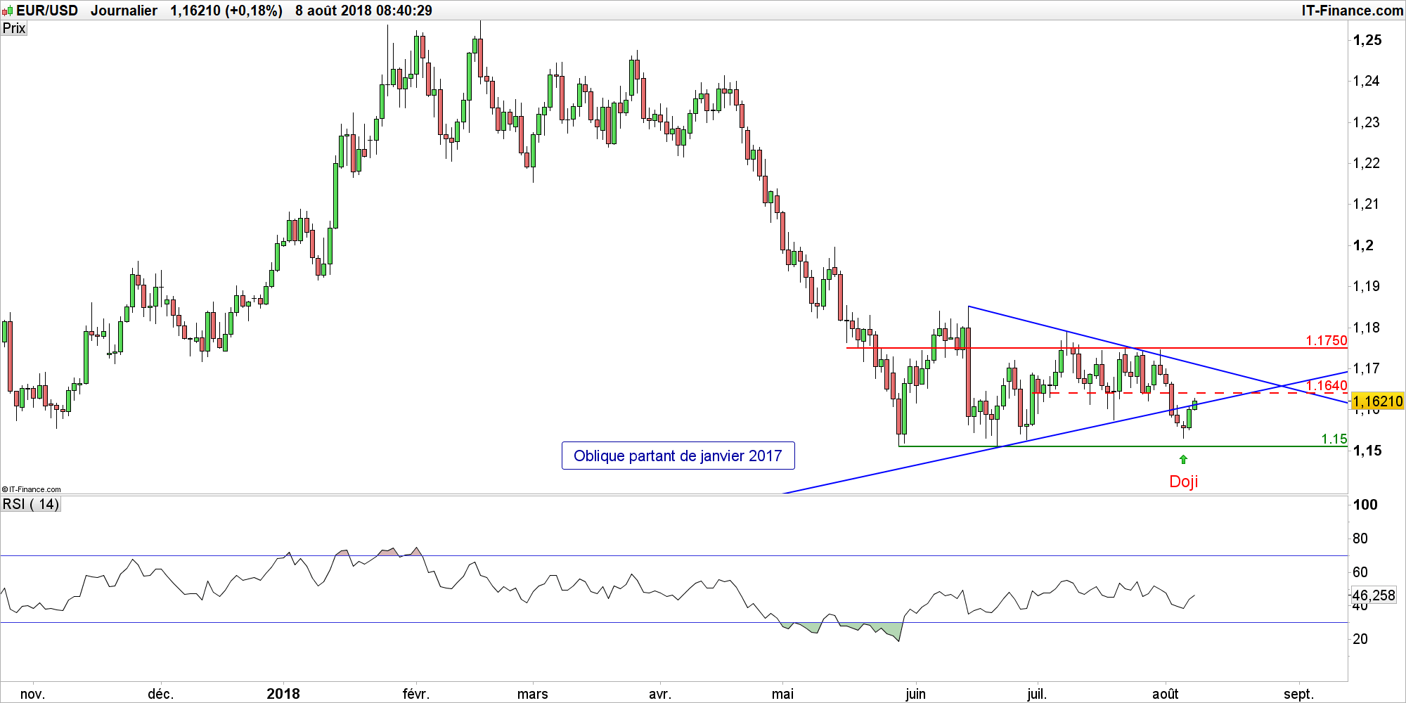Click the 1,24 price axis label
Viewport: 1406px width, 703px height.
[x=1367, y=81]
